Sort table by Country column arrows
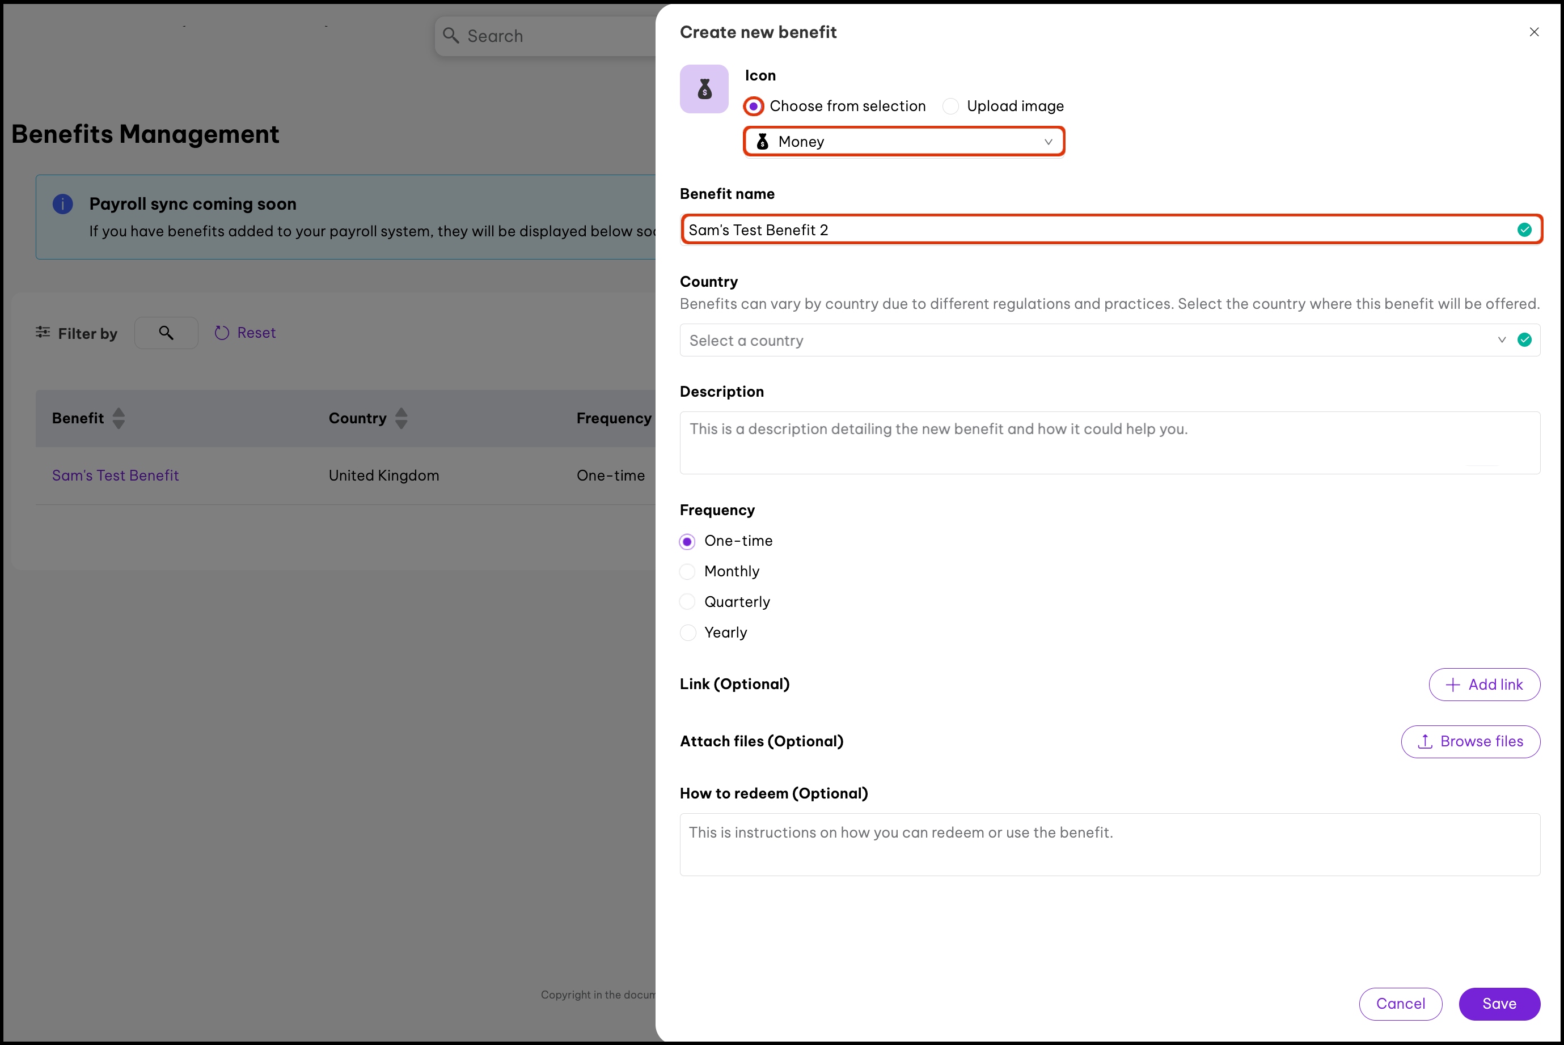Screen dimensions: 1564x1045 pyautogui.click(x=401, y=419)
